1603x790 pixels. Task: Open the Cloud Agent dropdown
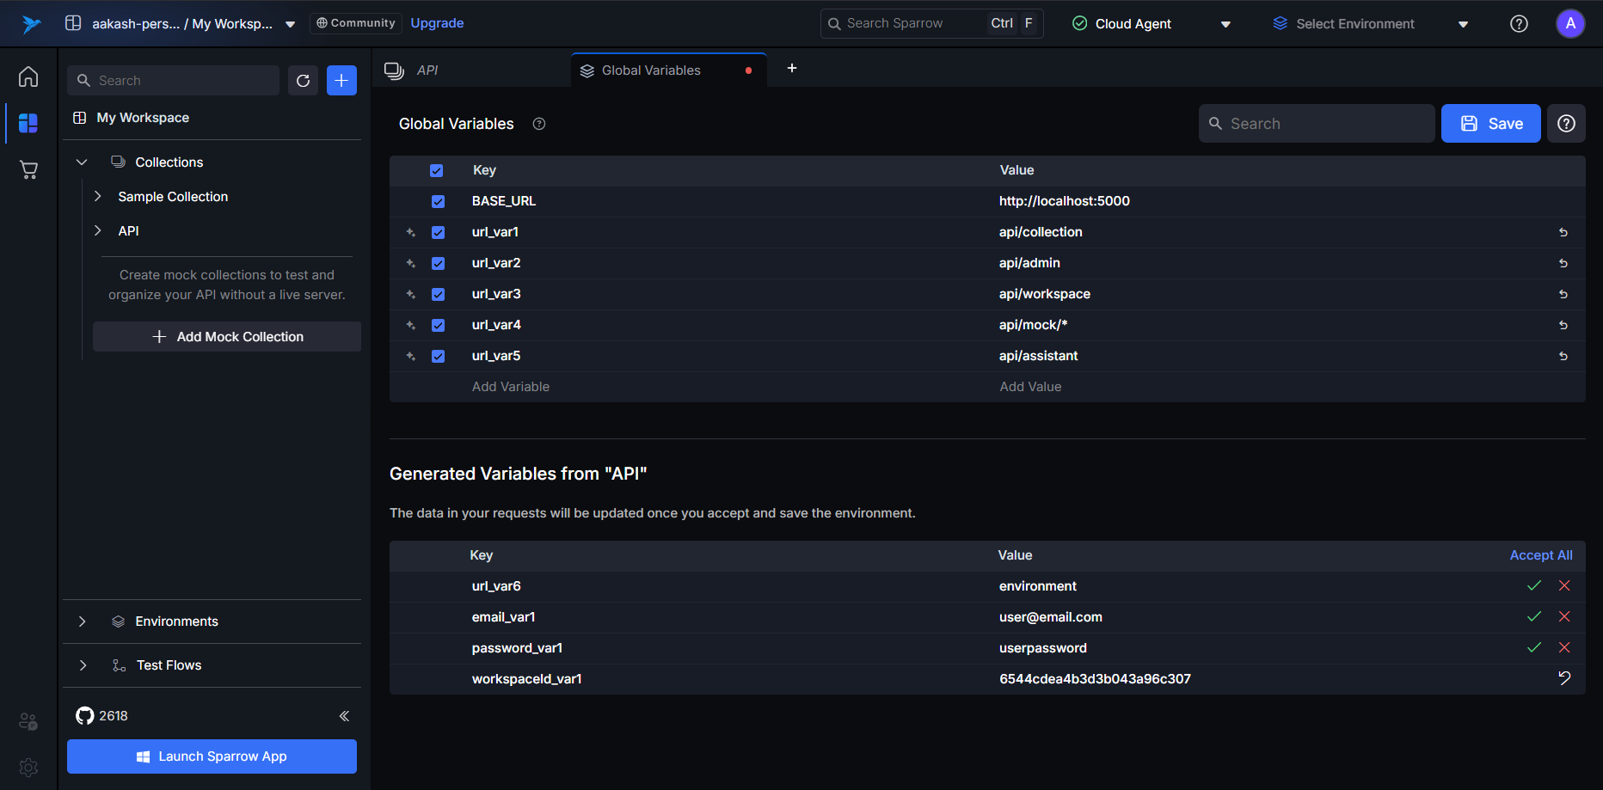pos(1225,24)
